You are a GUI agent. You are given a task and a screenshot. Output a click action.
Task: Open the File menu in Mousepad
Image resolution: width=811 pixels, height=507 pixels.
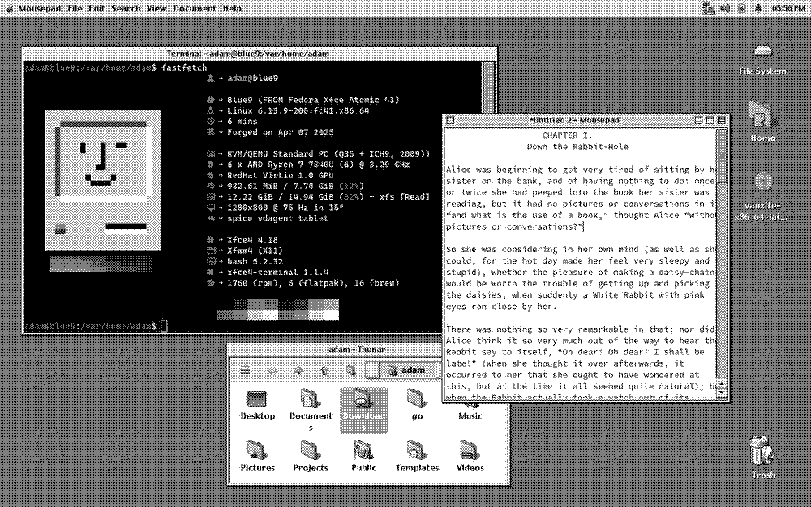[74, 8]
